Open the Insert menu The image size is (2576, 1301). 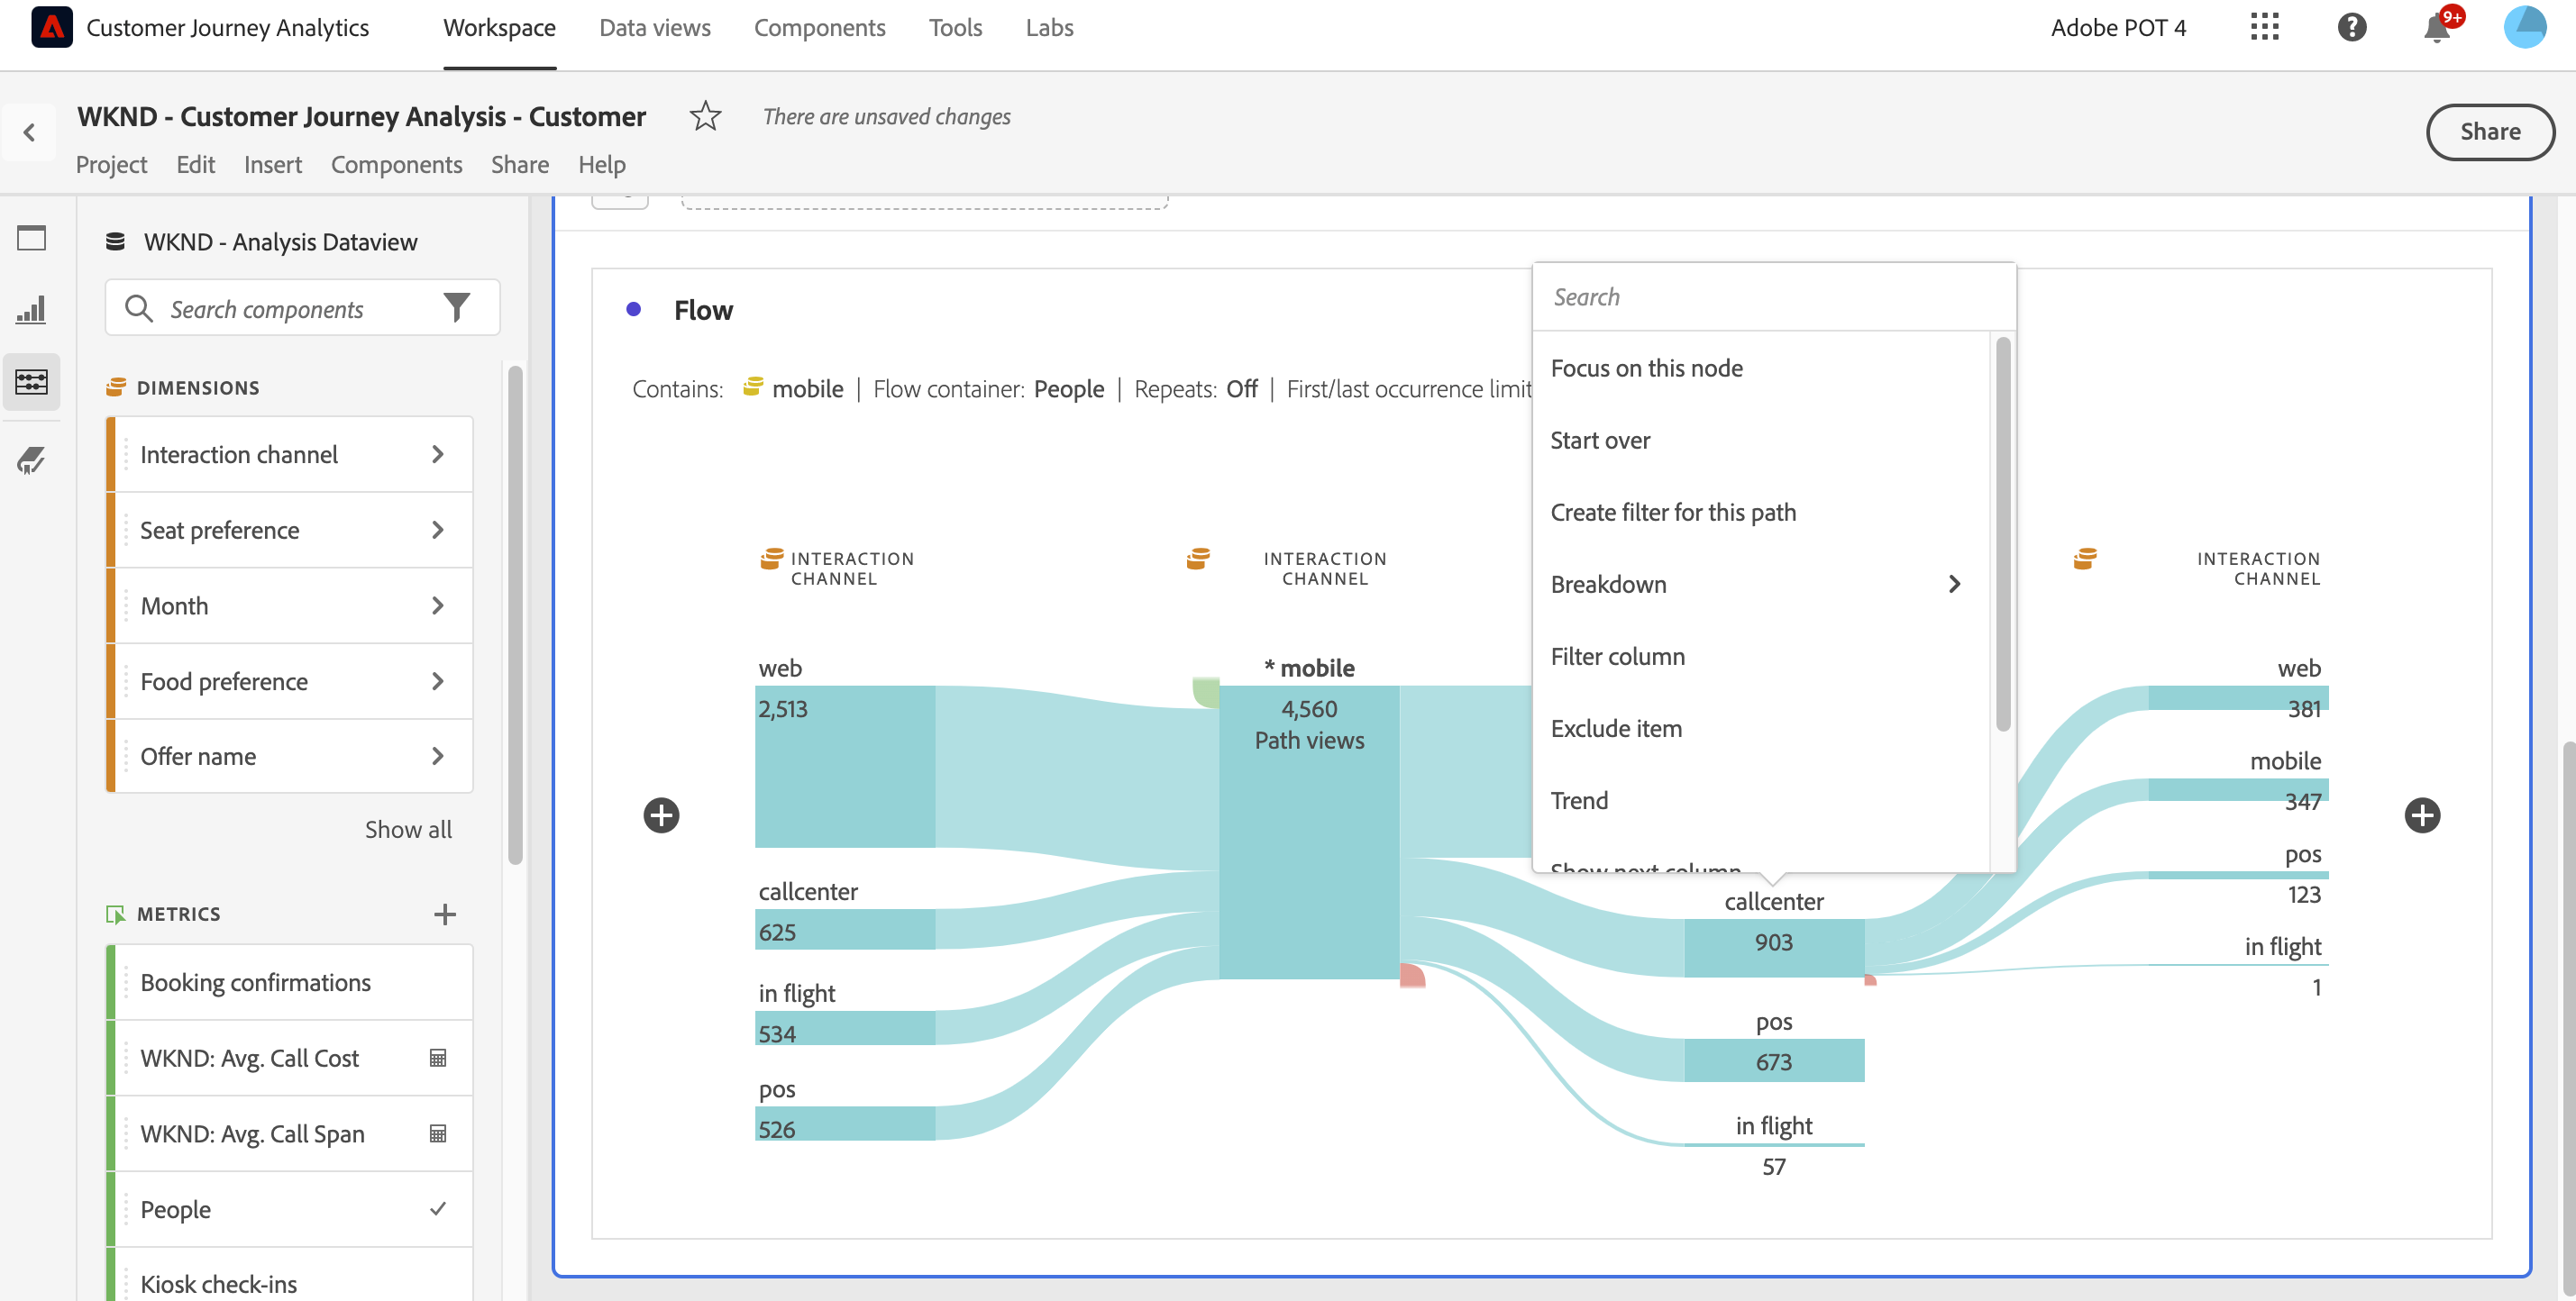(272, 164)
